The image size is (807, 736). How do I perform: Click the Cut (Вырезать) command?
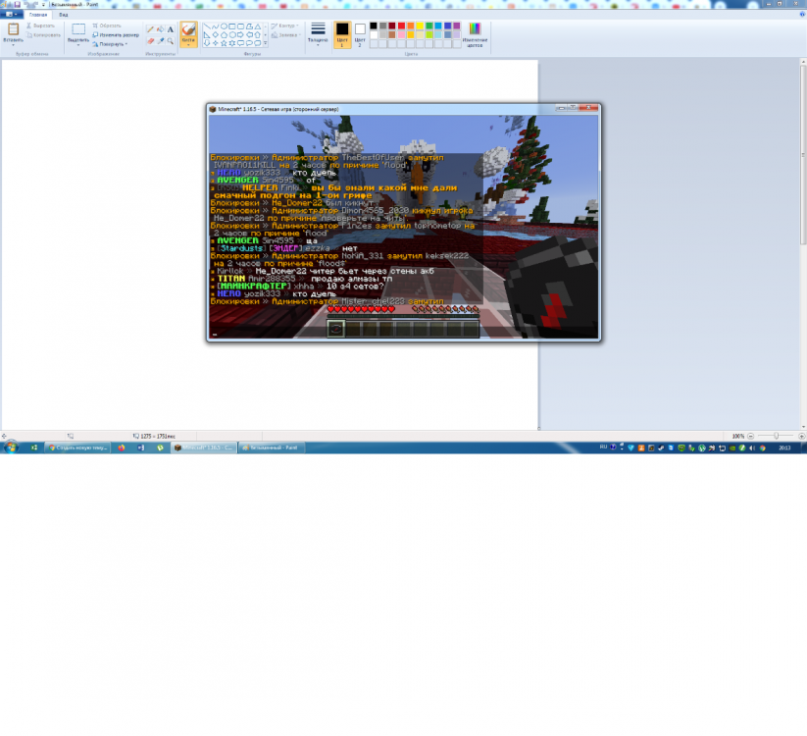point(40,26)
